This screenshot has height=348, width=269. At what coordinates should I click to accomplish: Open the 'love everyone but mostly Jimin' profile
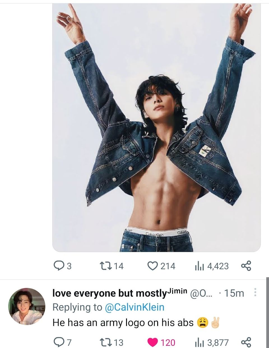(x=120, y=293)
